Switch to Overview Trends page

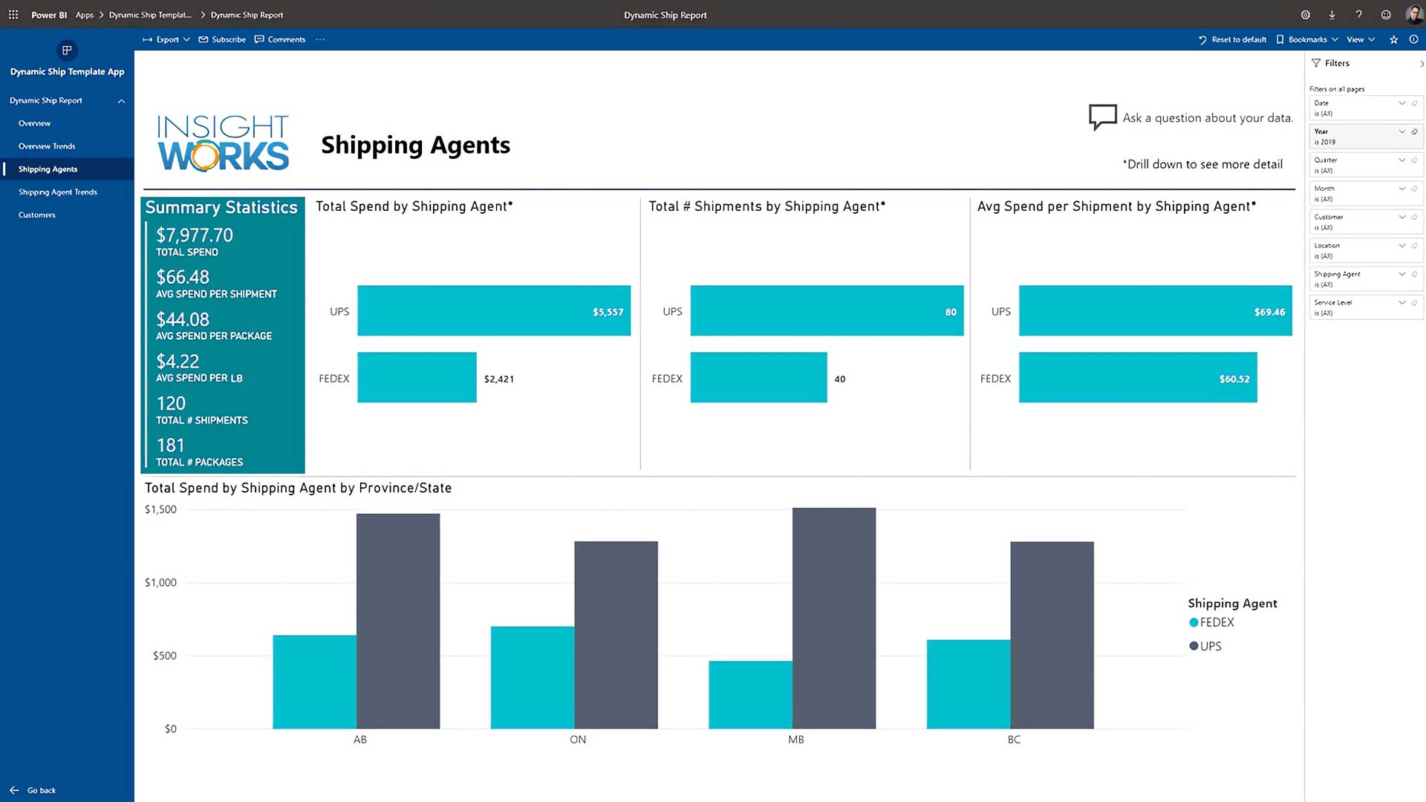47,146
